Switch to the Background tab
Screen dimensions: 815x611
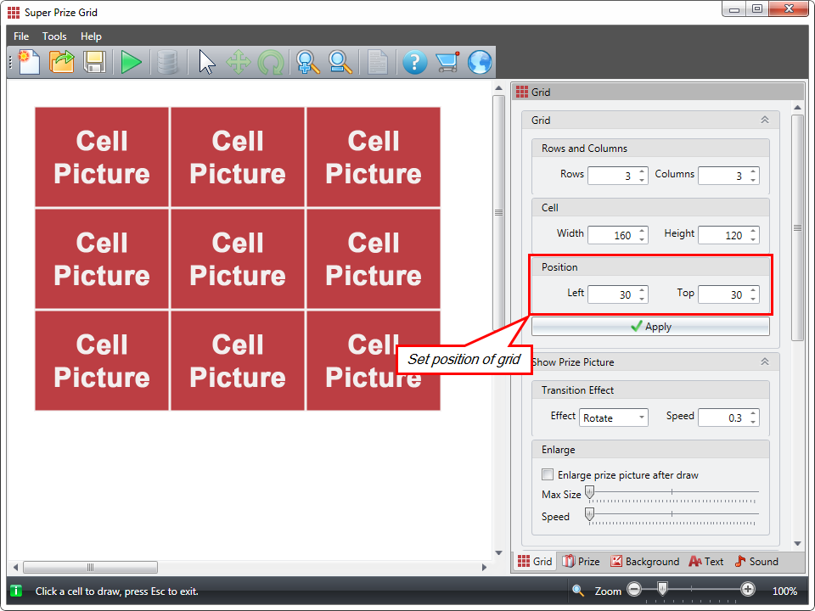tap(644, 562)
